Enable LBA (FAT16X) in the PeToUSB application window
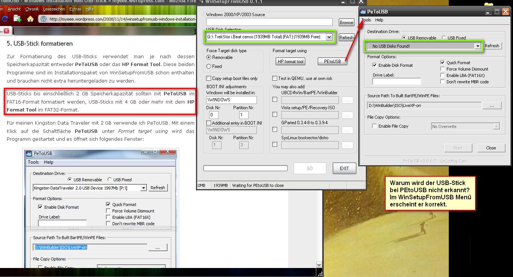This screenshot has width=513, height=277. point(442,75)
